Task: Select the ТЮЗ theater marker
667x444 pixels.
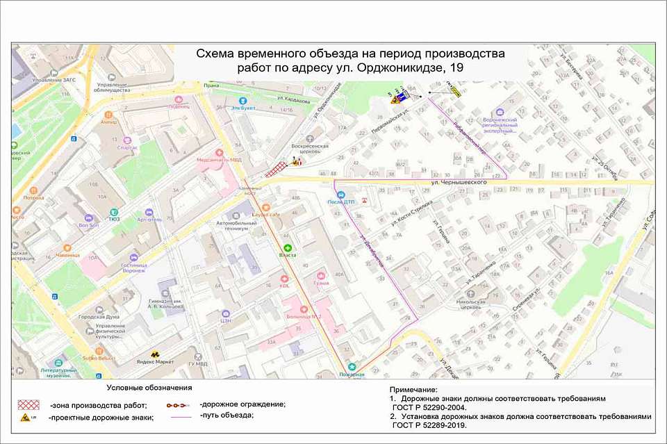Action: point(114,212)
